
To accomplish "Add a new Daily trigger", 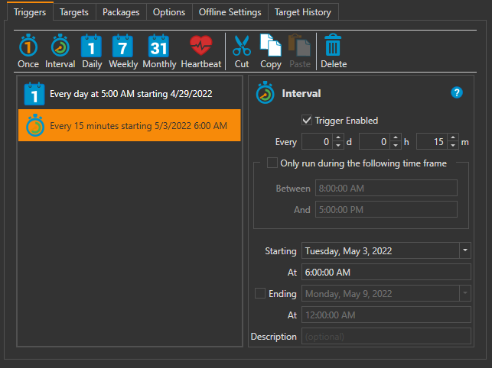I will tap(91, 51).
